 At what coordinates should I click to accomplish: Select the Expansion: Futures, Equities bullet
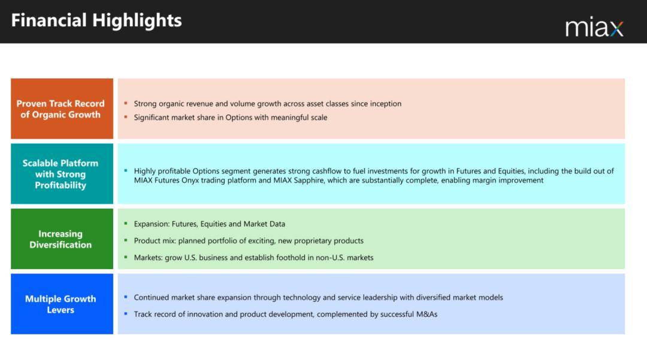pyautogui.click(x=209, y=224)
